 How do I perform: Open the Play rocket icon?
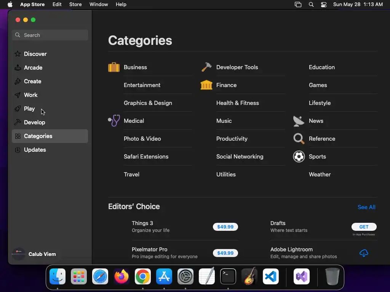pyautogui.click(x=18, y=108)
